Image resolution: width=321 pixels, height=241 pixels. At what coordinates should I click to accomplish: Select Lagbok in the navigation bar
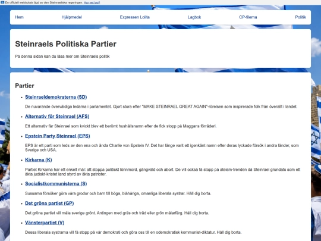194,17
